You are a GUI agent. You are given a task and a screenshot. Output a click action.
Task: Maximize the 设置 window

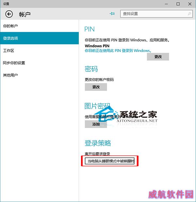point(178,4)
